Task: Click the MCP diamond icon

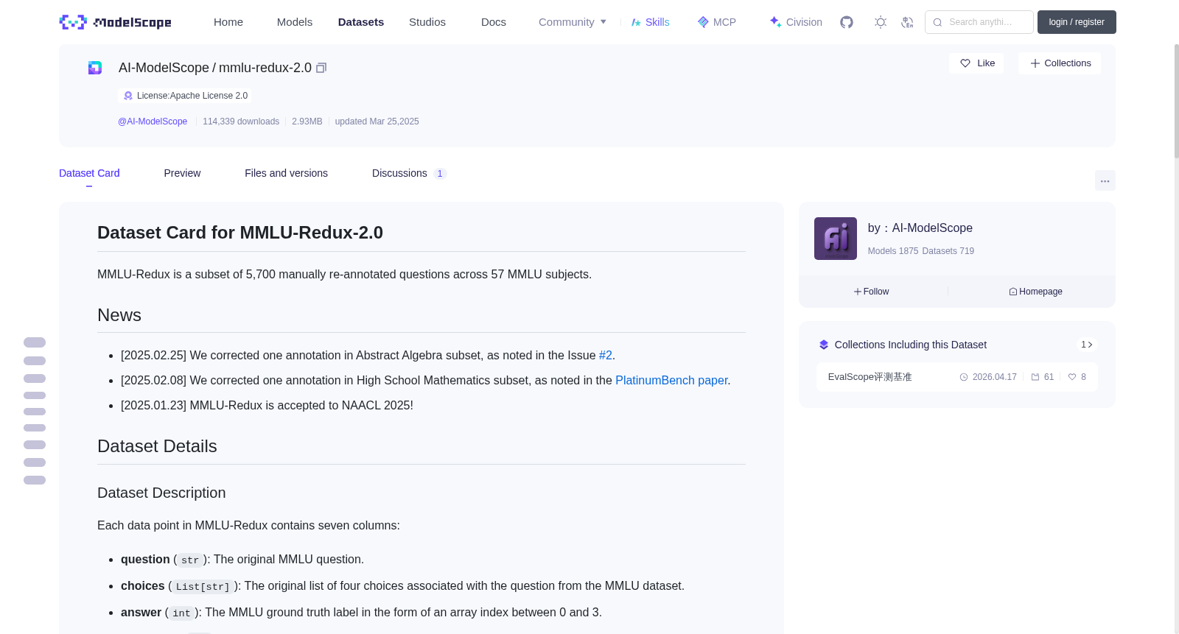Action: tap(703, 22)
